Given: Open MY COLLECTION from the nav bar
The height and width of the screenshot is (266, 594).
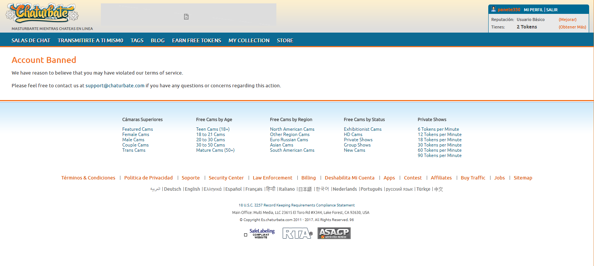Looking at the screenshot, I should point(249,40).
